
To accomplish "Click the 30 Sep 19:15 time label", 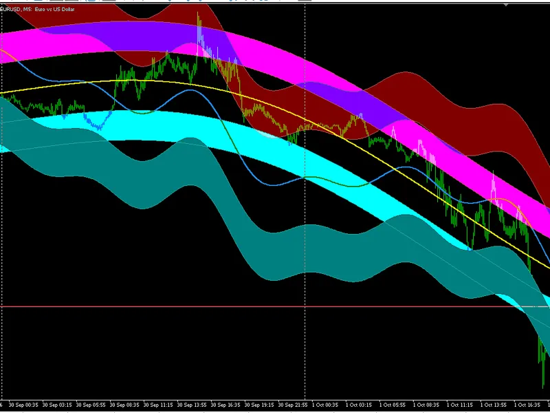I will (x=259, y=405).
